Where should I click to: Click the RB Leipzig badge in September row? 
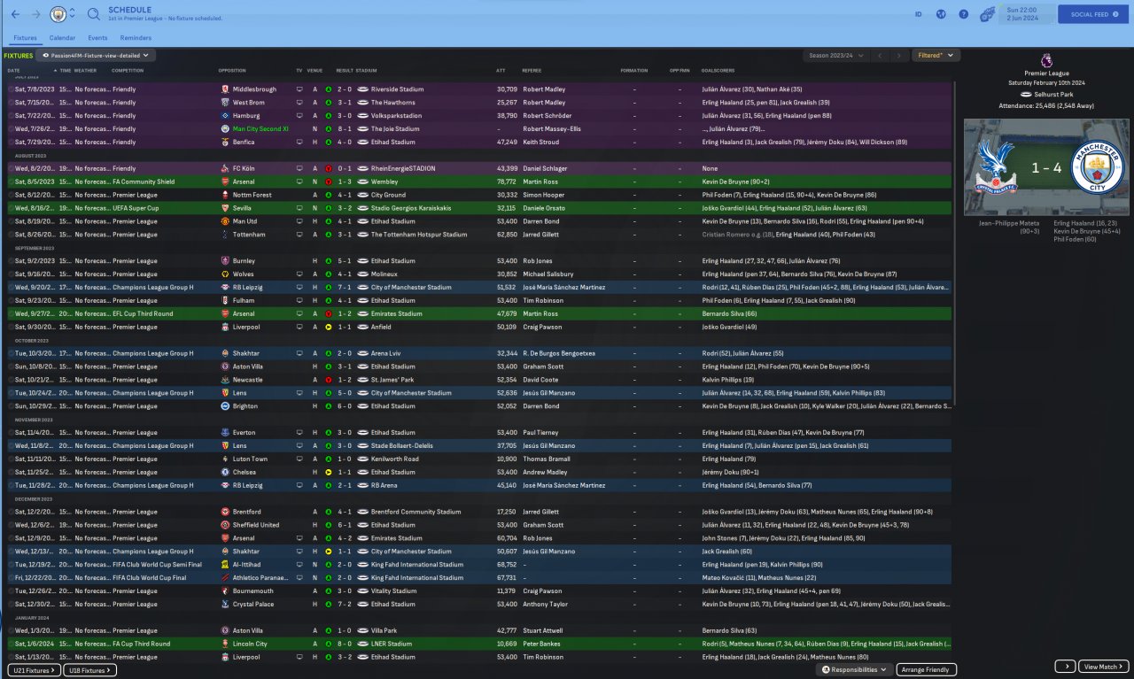pyautogui.click(x=225, y=287)
